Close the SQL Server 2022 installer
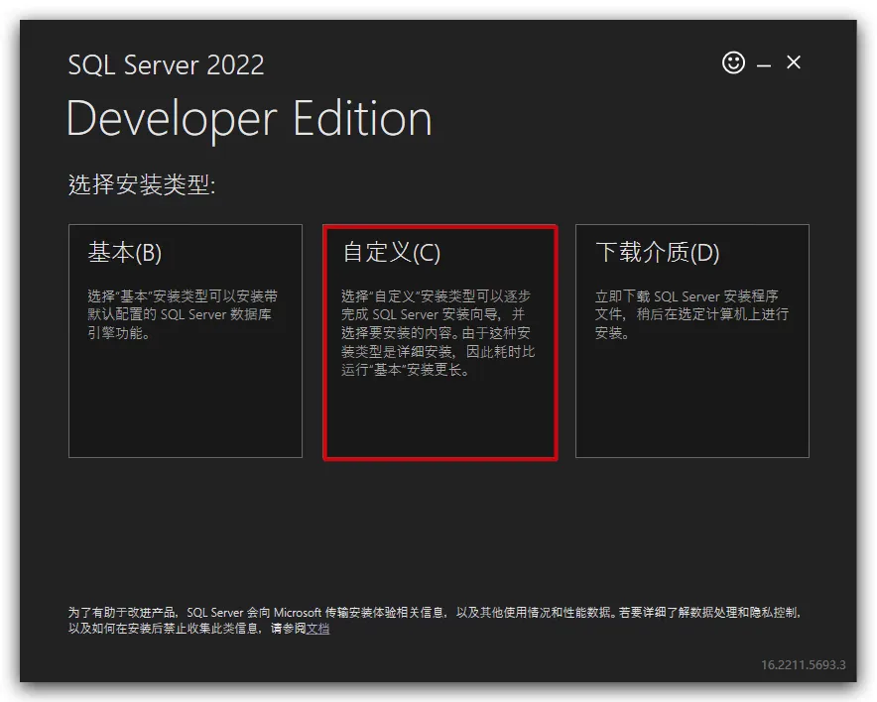This screenshot has height=702, width=877. point(794,62)
